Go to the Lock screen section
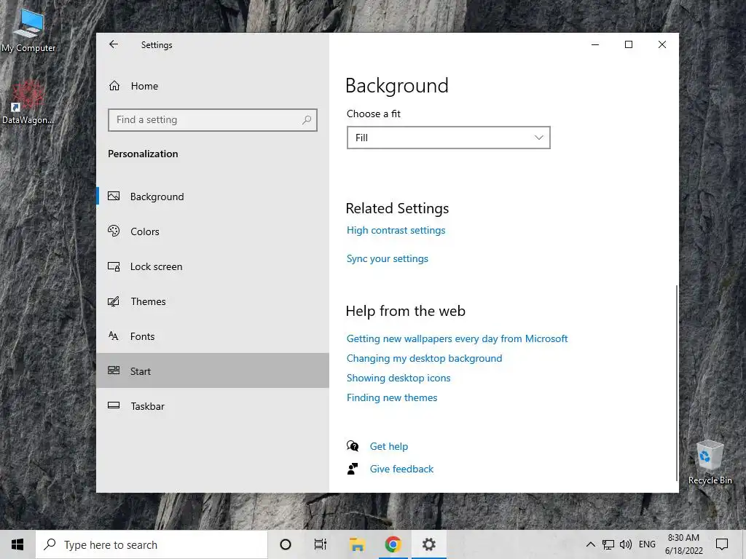The image size is (746, 559). coord(213,266)
